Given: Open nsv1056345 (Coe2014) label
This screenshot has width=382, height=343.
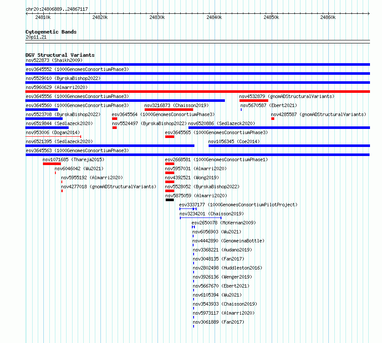Looking at the screenshot, I should 234,141.
